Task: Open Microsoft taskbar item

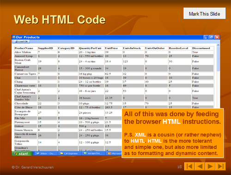Action: coord(114,153)
